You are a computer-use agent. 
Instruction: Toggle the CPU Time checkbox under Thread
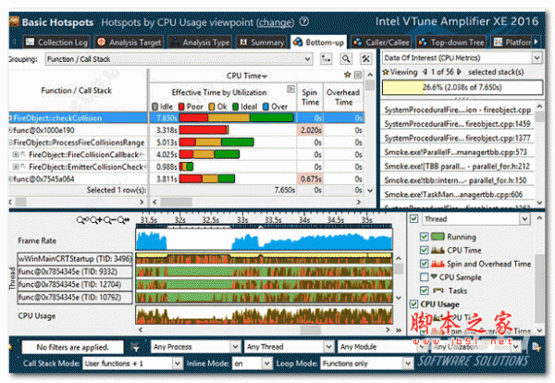coord(424,251)
